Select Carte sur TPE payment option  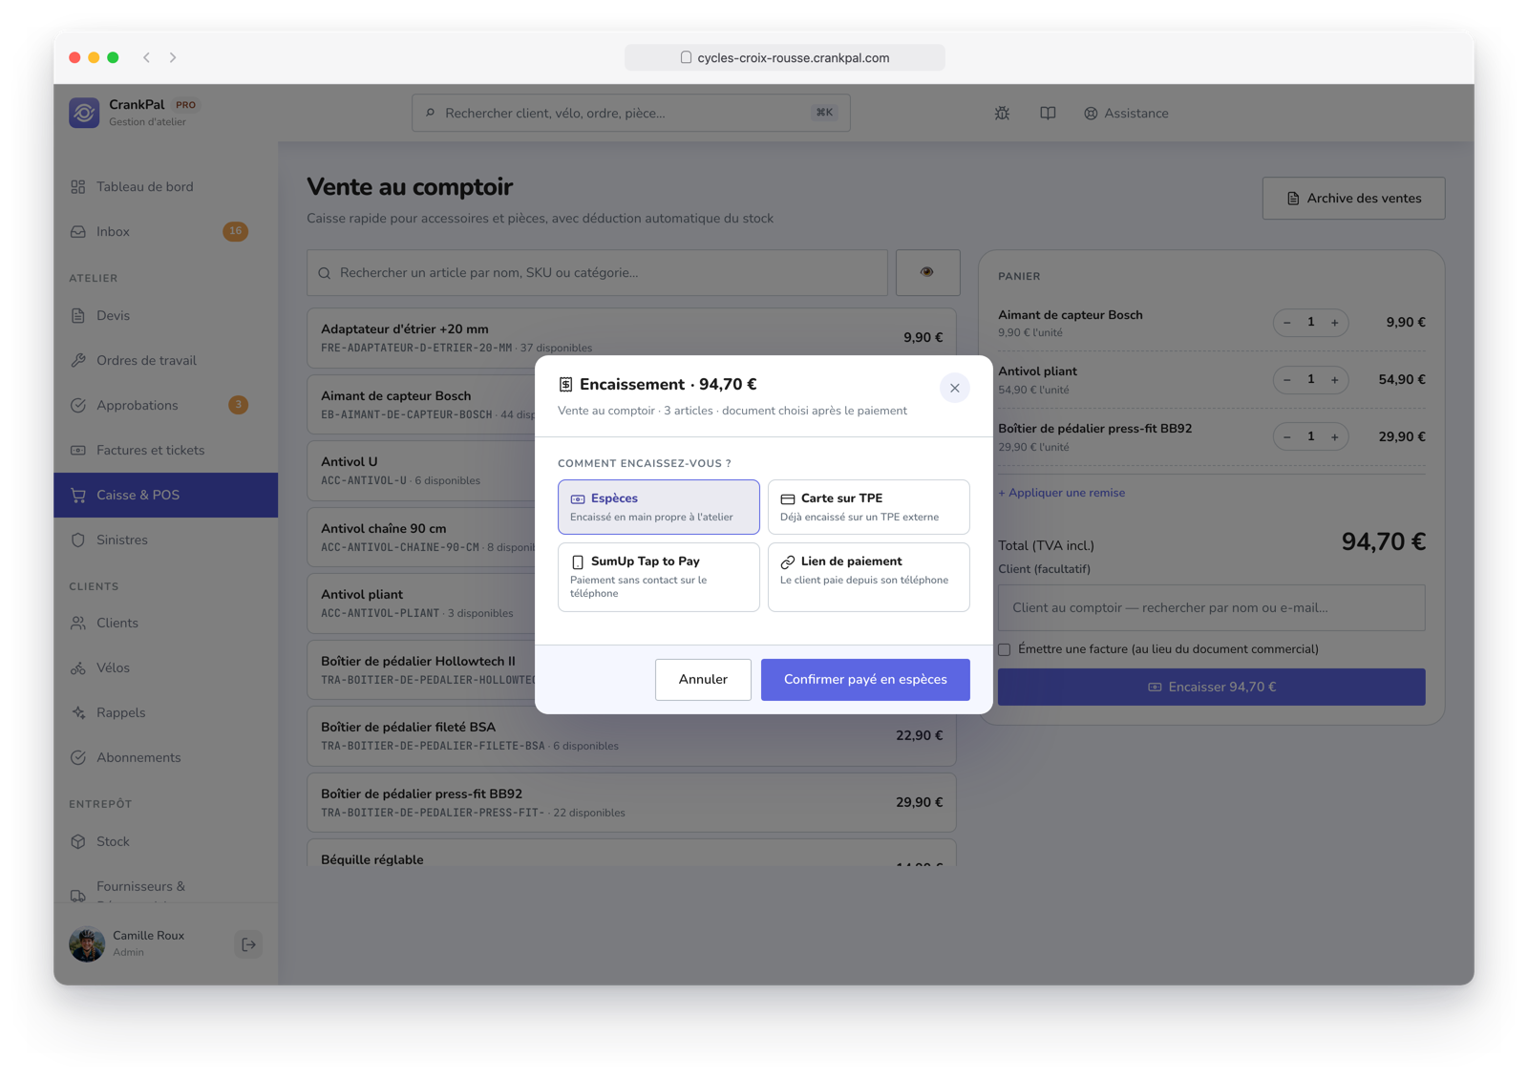click(x=868, y=507)
